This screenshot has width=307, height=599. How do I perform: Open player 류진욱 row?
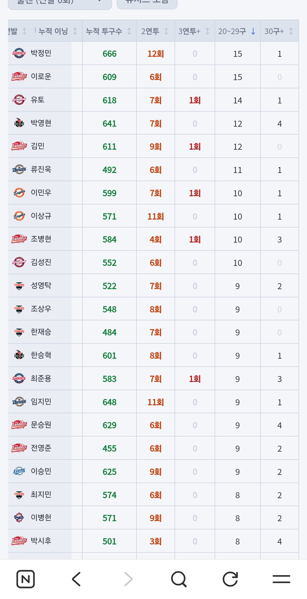[153, 170]
